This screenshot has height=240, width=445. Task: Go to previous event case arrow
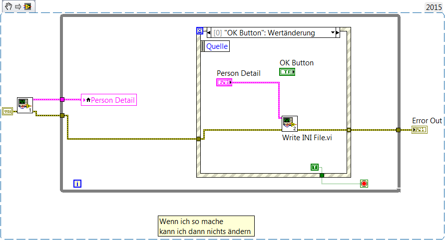click(x=209, y=33)
